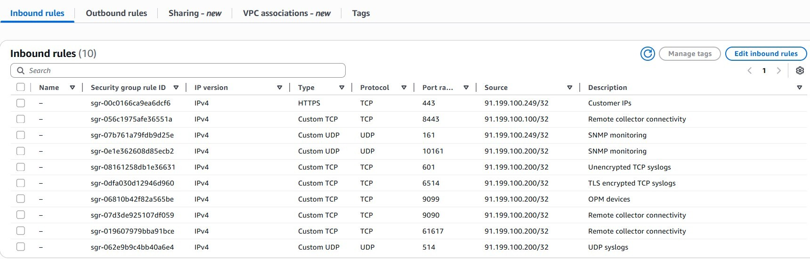Select the OPM devices rule checkbox
The height and width of the screenshot is (259, 810).
[21, 199]
